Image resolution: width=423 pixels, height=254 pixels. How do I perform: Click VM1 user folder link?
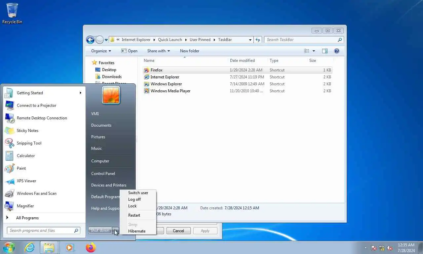click(x=95, y=114)
